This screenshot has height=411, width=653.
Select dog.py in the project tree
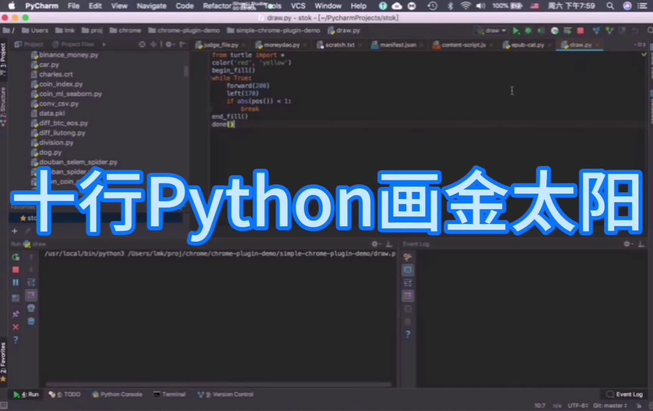tap(50, 152)
